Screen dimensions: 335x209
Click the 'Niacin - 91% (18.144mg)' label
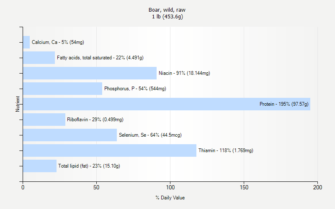(184, 73)
